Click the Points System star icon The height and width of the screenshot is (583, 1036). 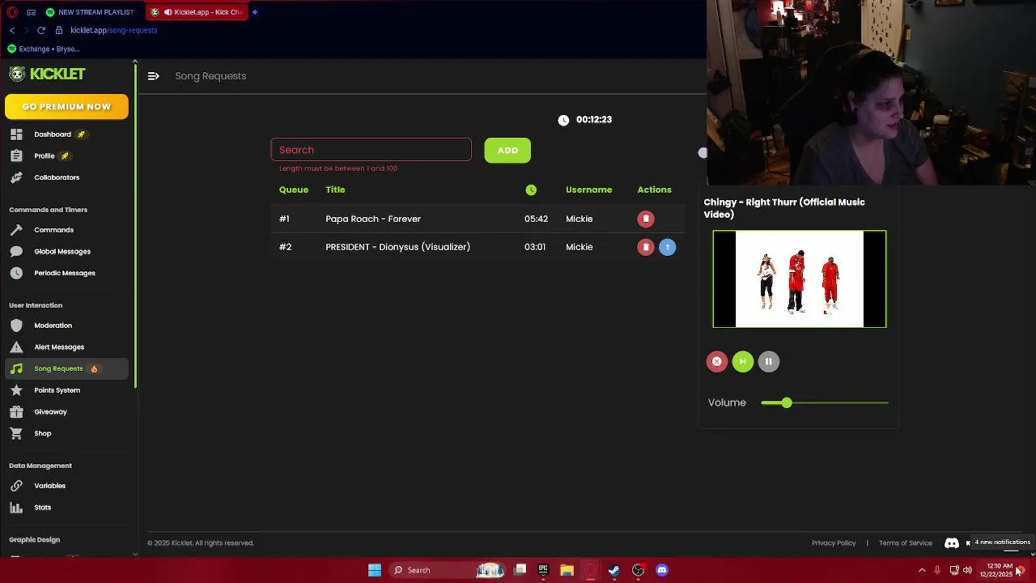click(16, 390)
